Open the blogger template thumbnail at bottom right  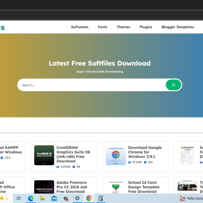point(188,187)
